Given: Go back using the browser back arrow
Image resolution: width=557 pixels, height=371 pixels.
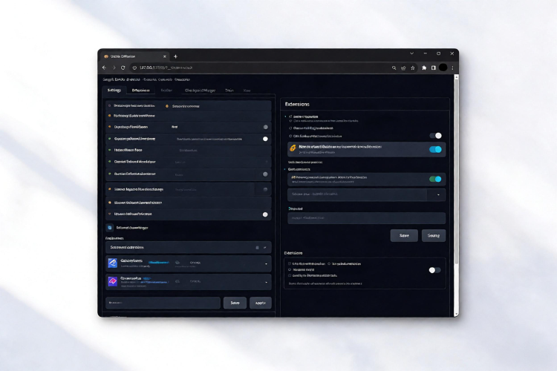Looking at the screenshot, I should point(105,68).
